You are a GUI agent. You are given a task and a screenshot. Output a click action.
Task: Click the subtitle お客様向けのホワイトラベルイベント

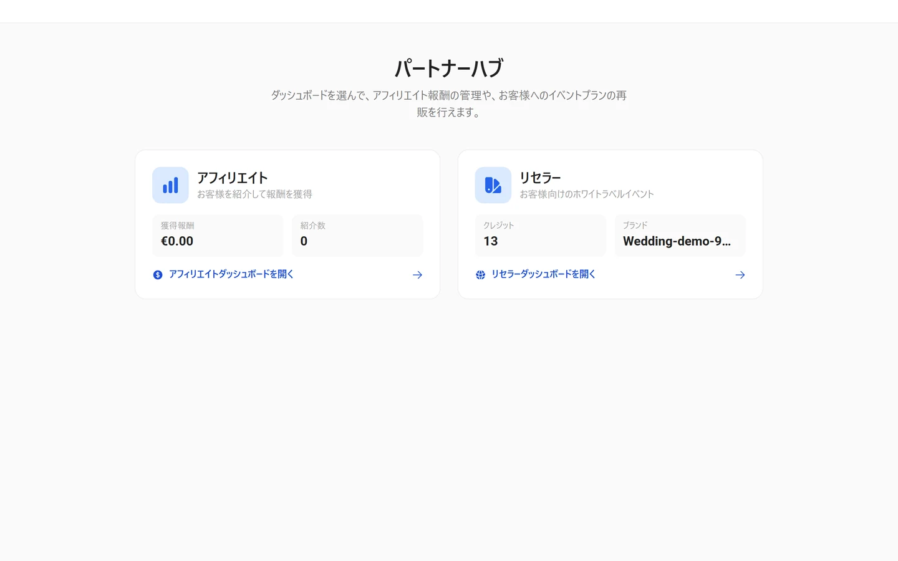tap(587, 194)
